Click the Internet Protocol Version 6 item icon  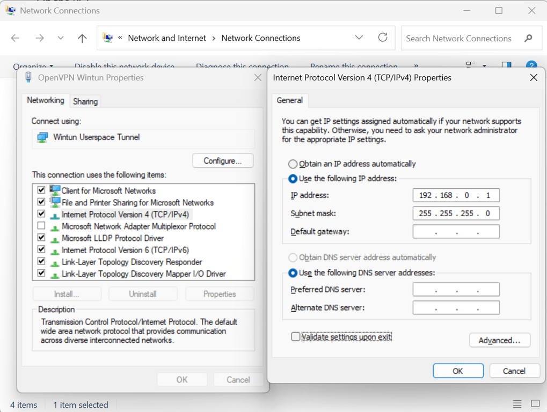(55, 251)
